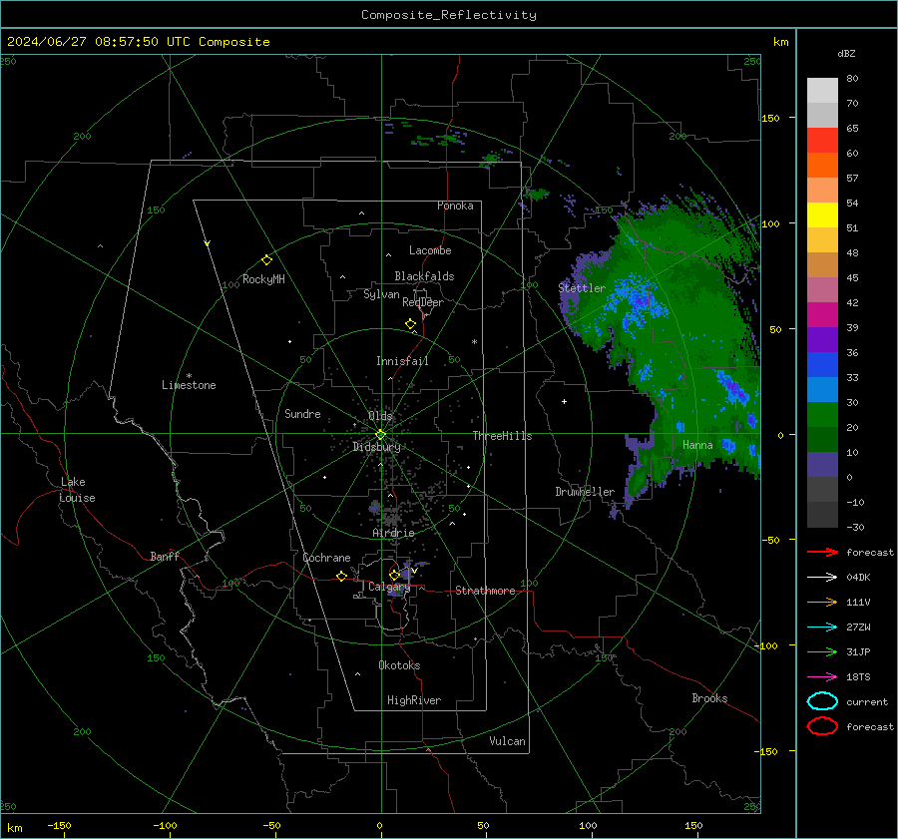The width and height of the screenshot is (898, 839).
Task: Click the Drumheller city label
Action: pos(585,492)
